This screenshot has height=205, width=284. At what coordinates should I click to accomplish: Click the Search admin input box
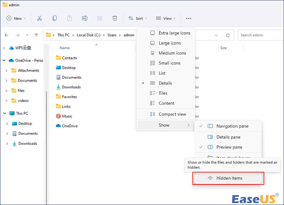click(x=260, y=35)
